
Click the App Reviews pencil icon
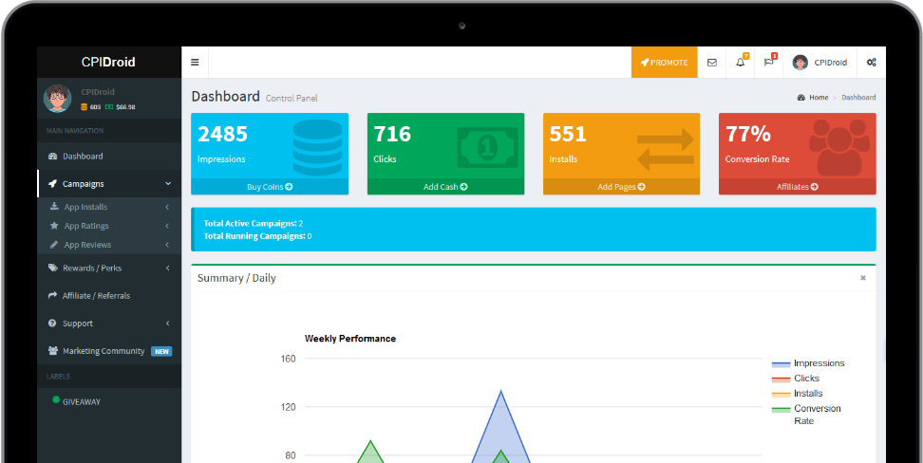click(x=54, y=244)
